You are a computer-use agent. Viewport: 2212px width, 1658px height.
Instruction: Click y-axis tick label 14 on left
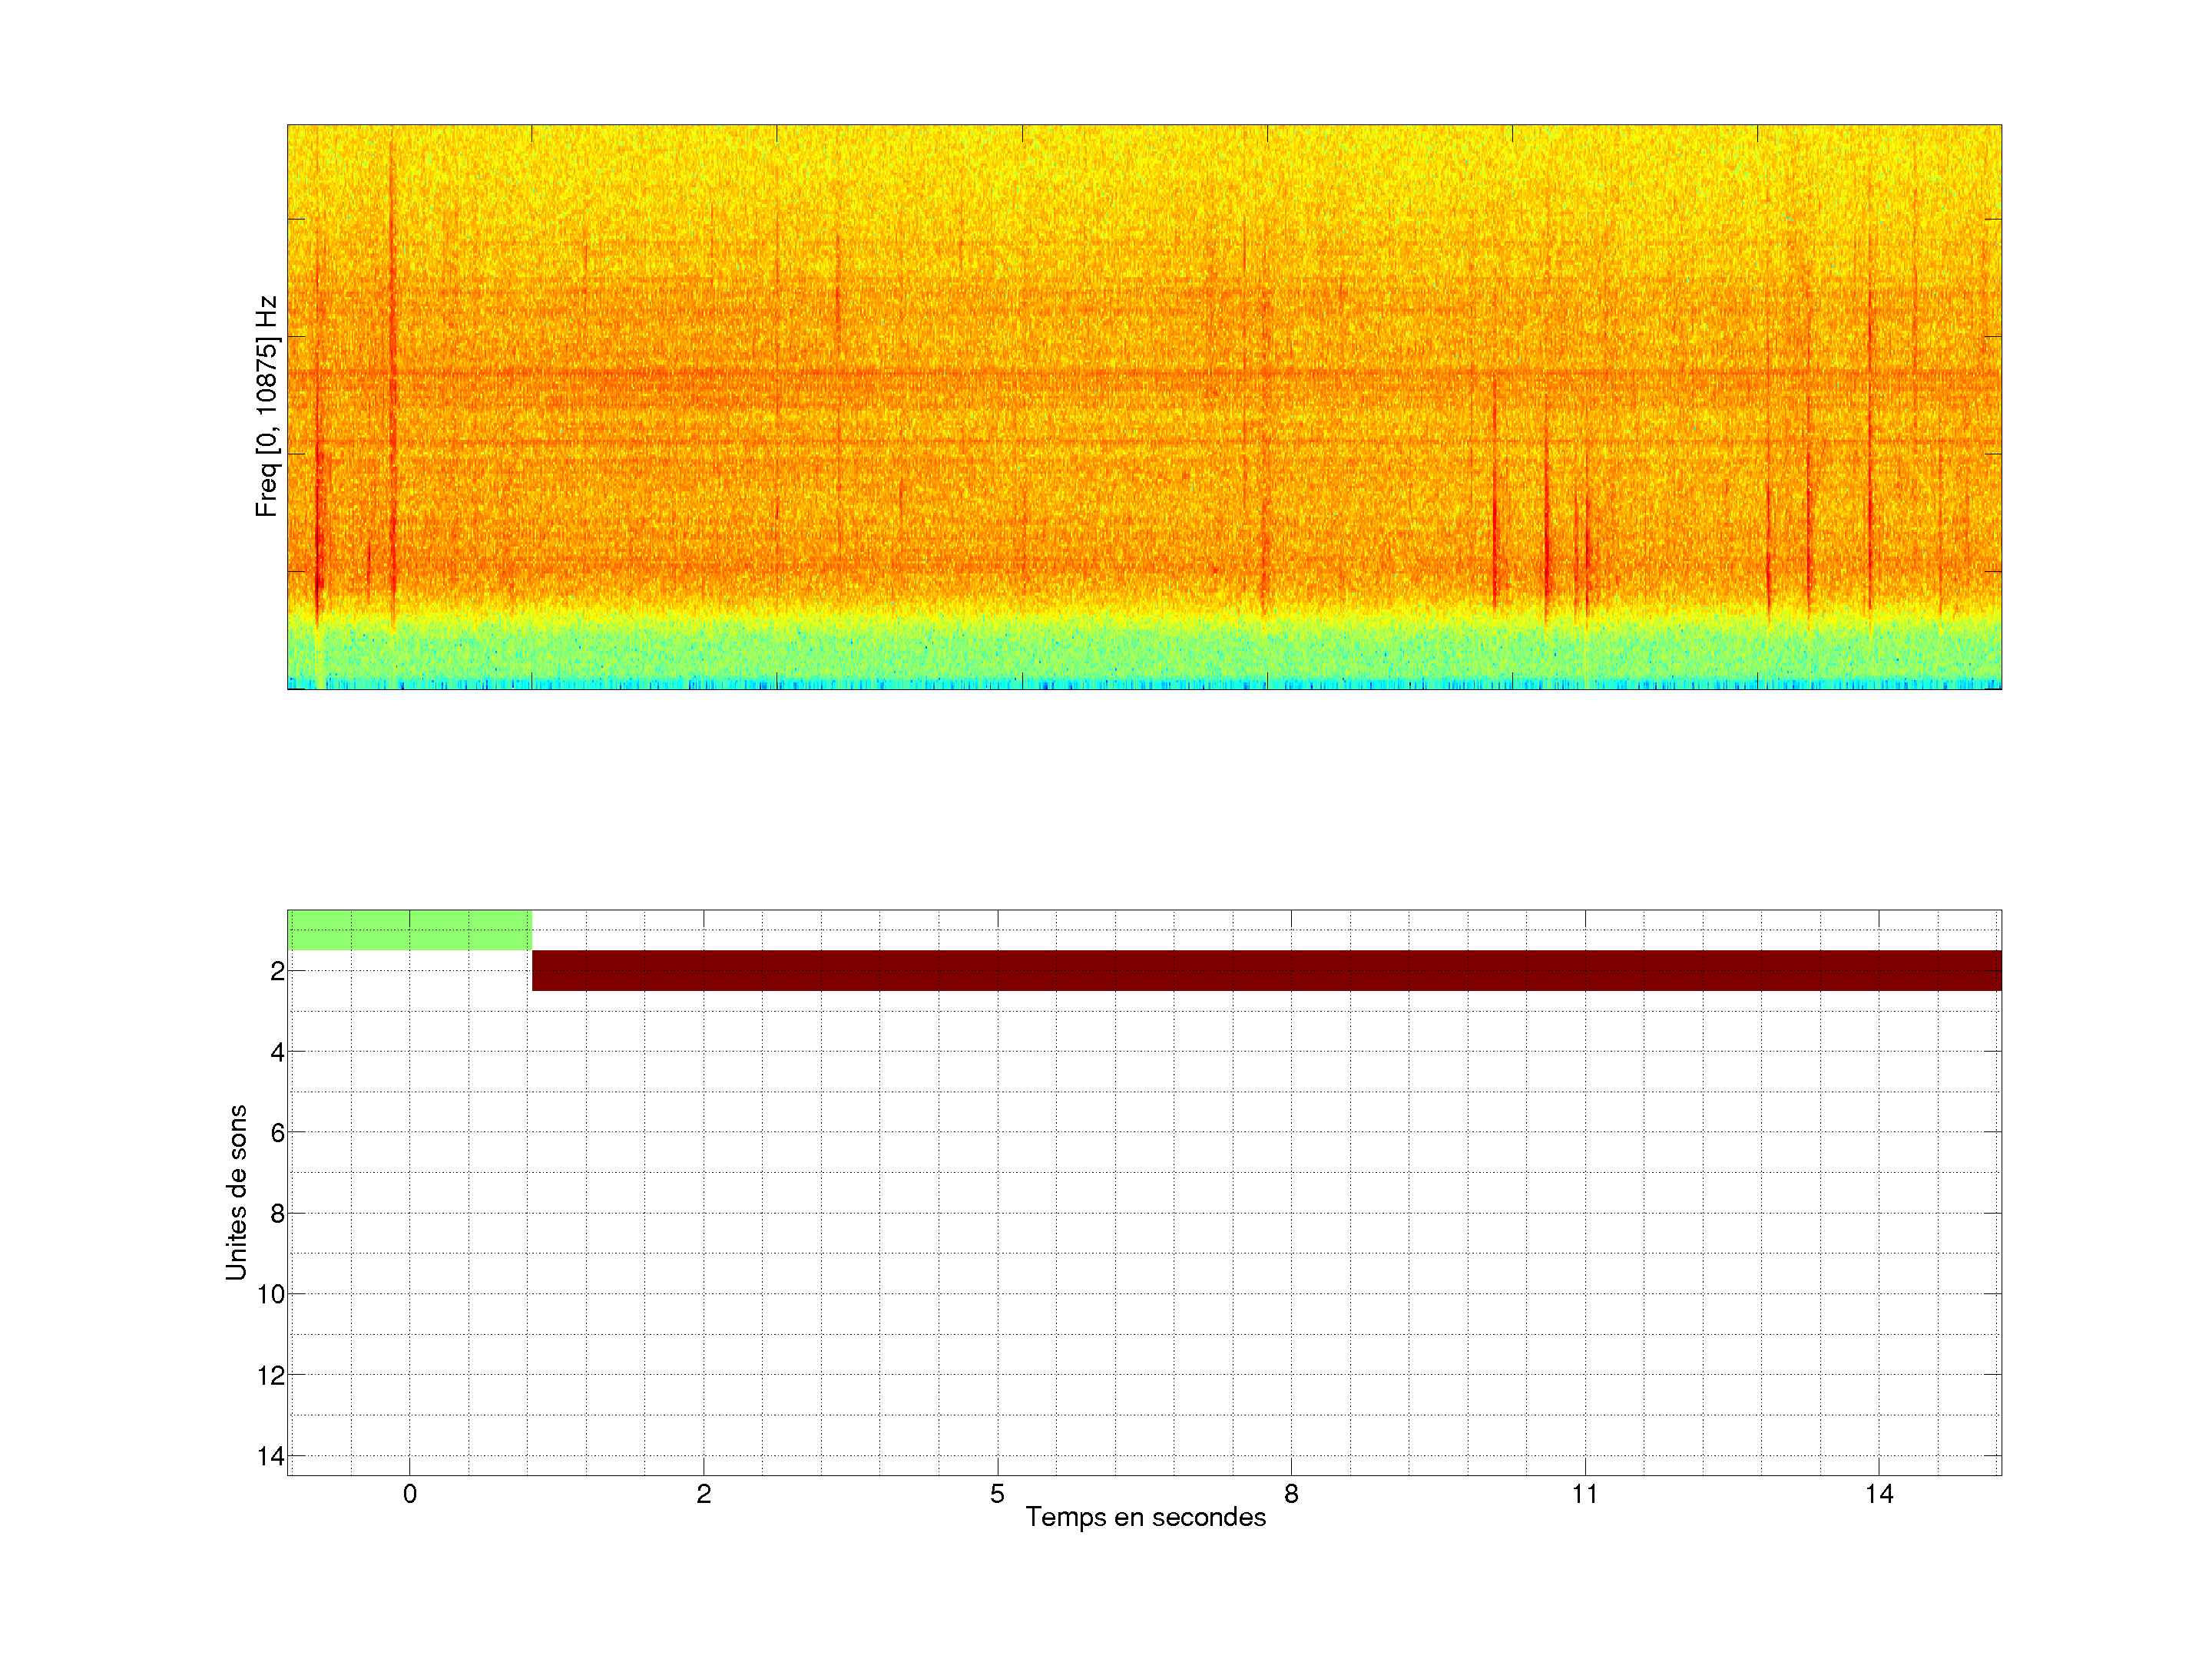tap(271, 1456)
